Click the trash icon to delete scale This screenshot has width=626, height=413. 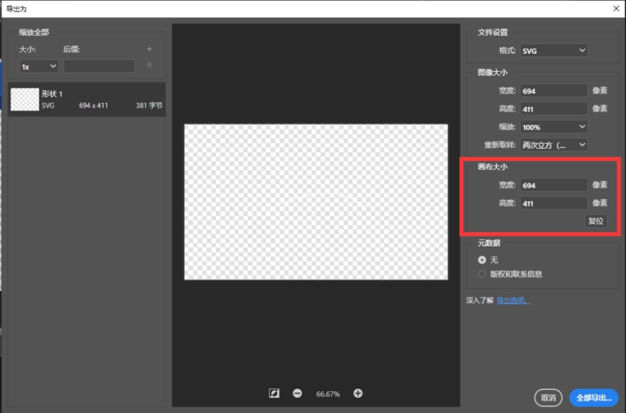(x=150, y=65)
